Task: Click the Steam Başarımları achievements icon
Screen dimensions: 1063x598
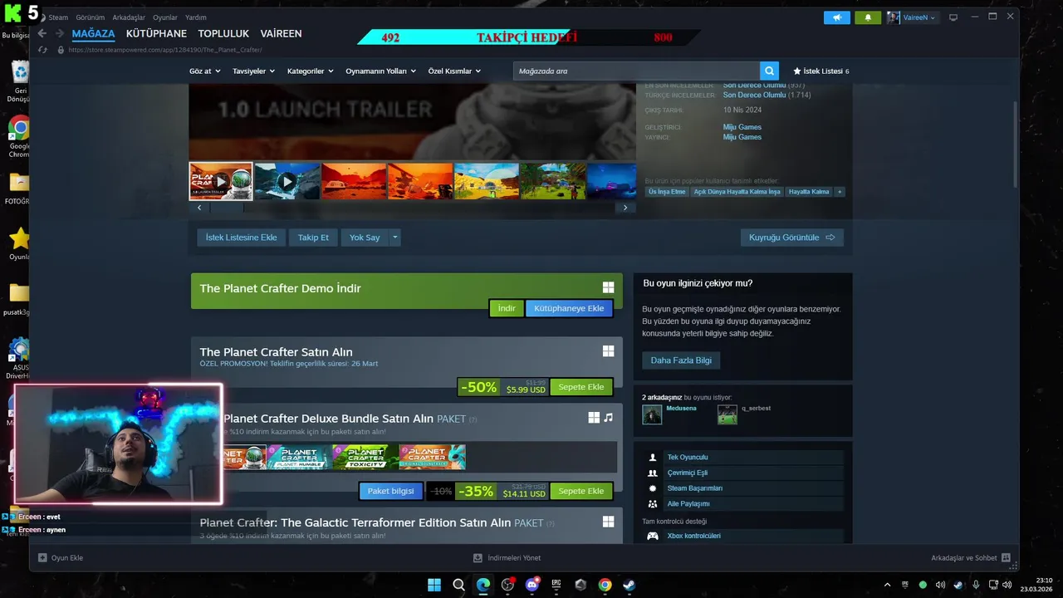Action: (653, 488)
